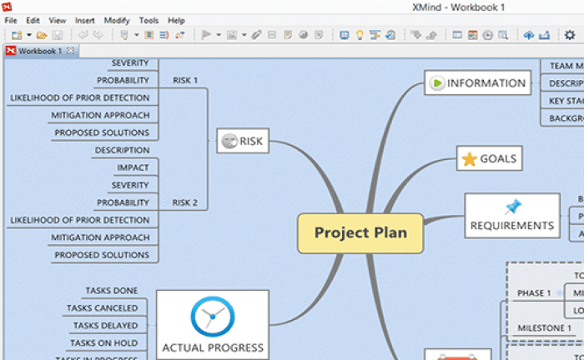584x360 pixels.
Task: Click the presentation screen icon
Action: click(x=345, y=35)
